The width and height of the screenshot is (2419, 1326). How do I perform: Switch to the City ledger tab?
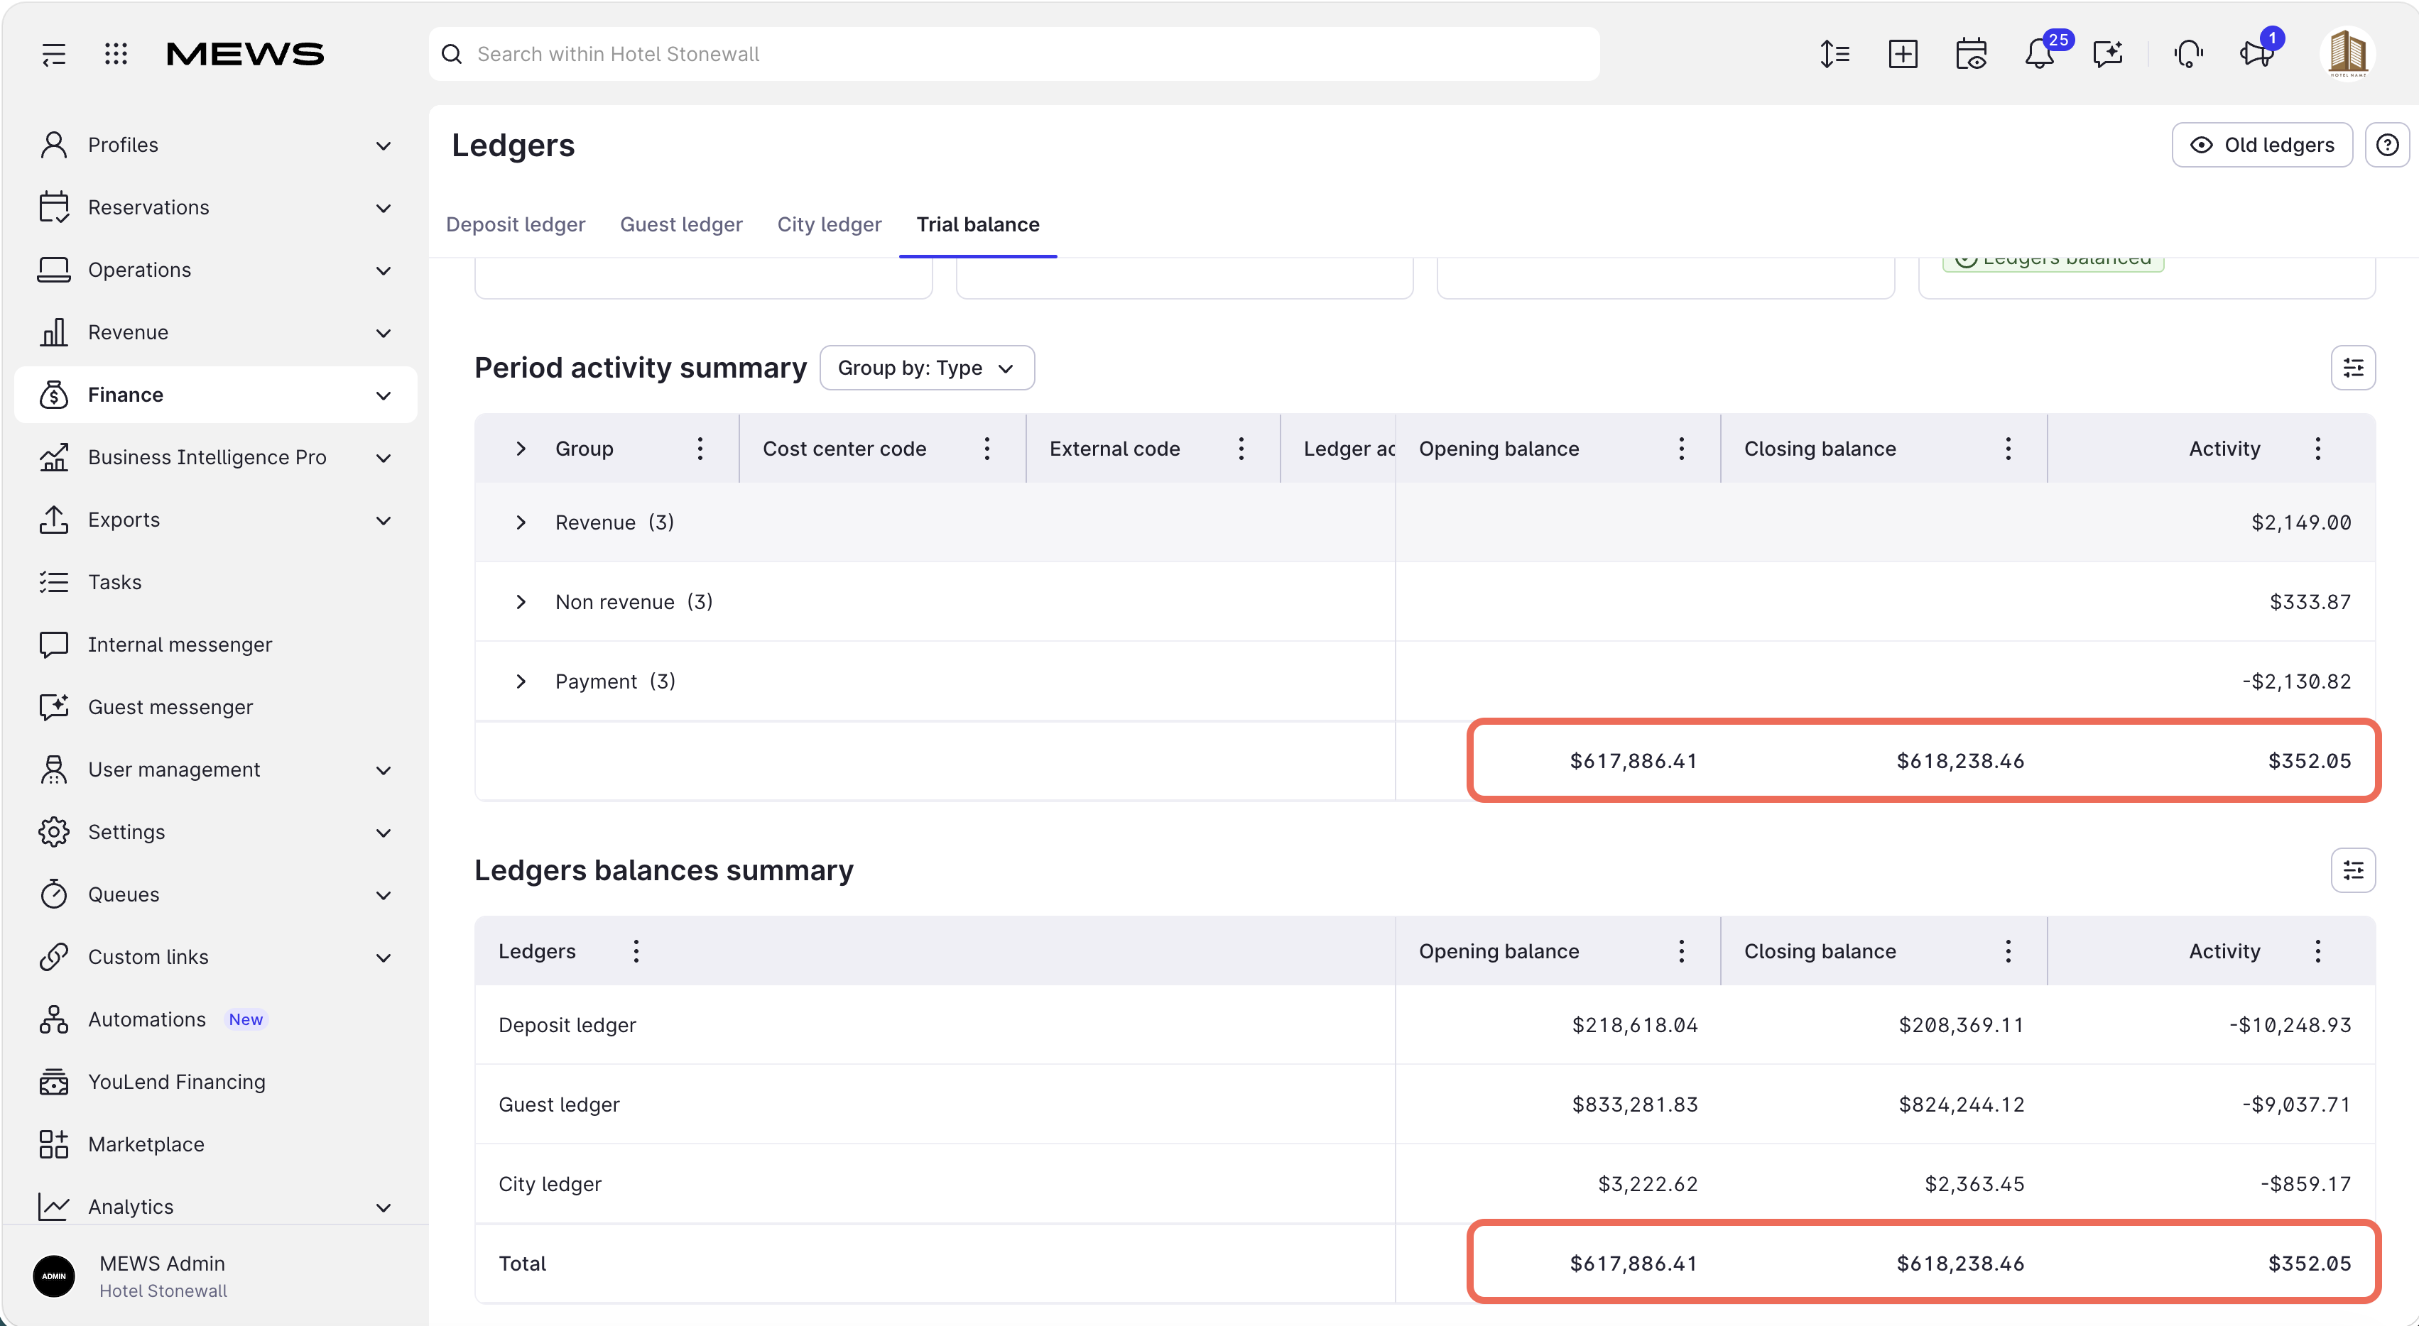[830, 224]
